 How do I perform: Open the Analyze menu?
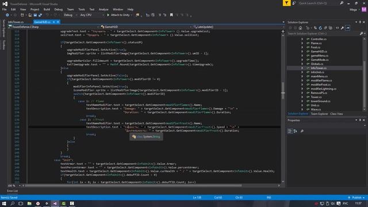click(x=103, y=9)
